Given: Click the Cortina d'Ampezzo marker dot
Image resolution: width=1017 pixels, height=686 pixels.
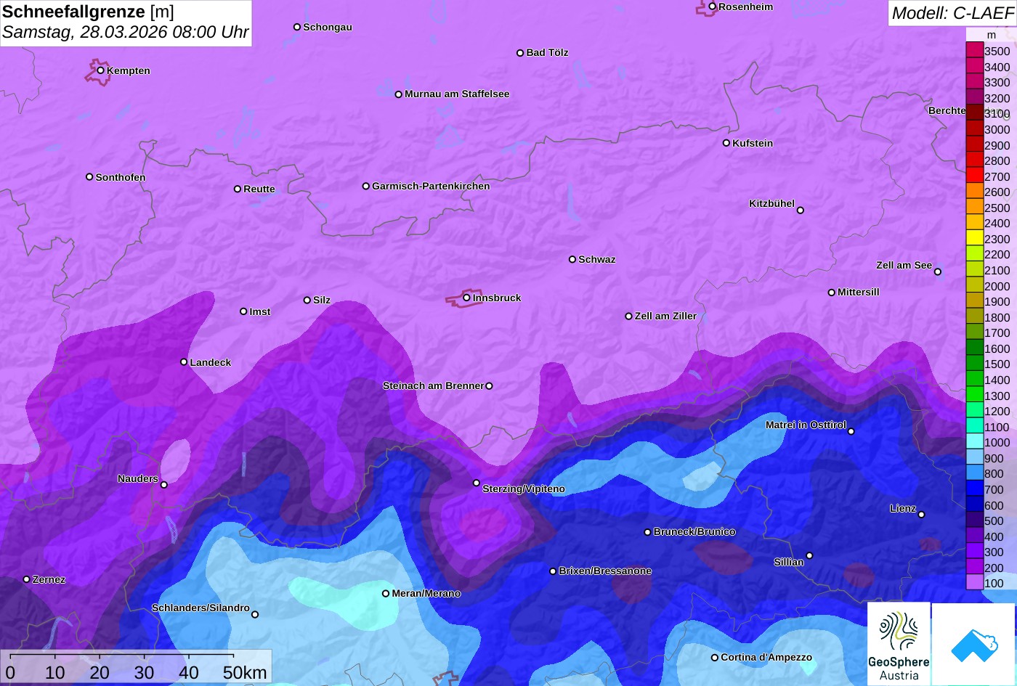Looking at the screenshot, I should point(715,658).
